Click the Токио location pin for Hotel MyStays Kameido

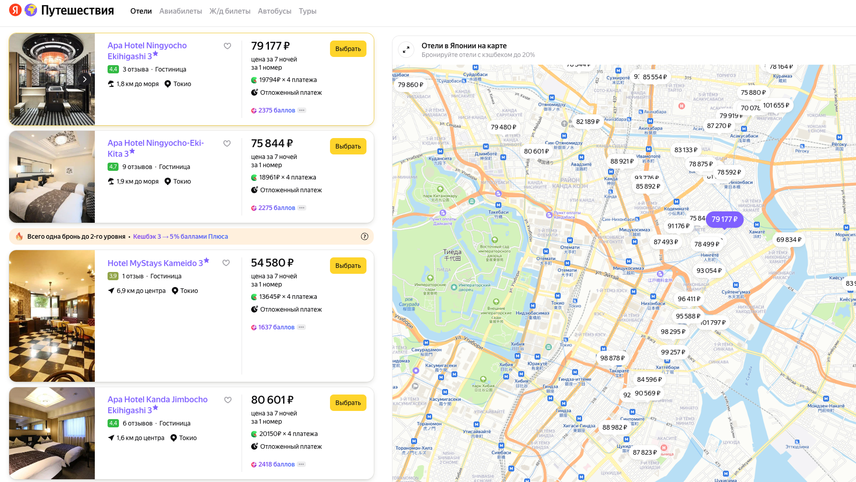pyautogui.click(x=175, y=291)
